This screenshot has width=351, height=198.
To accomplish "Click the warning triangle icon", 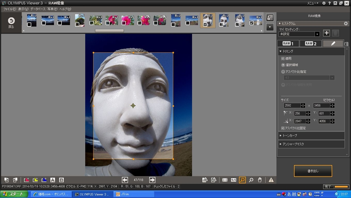I will coord(271,180).
